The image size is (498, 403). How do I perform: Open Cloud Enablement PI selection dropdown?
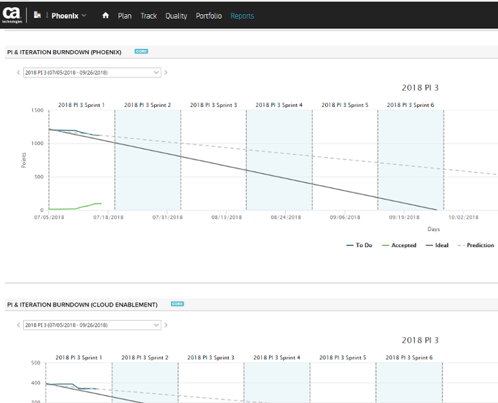pyautogui.click(x=92, y=325)
